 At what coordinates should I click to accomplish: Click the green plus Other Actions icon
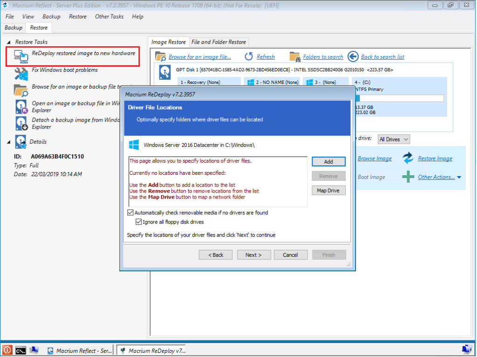pyautogui.click(x=408, y=177)
